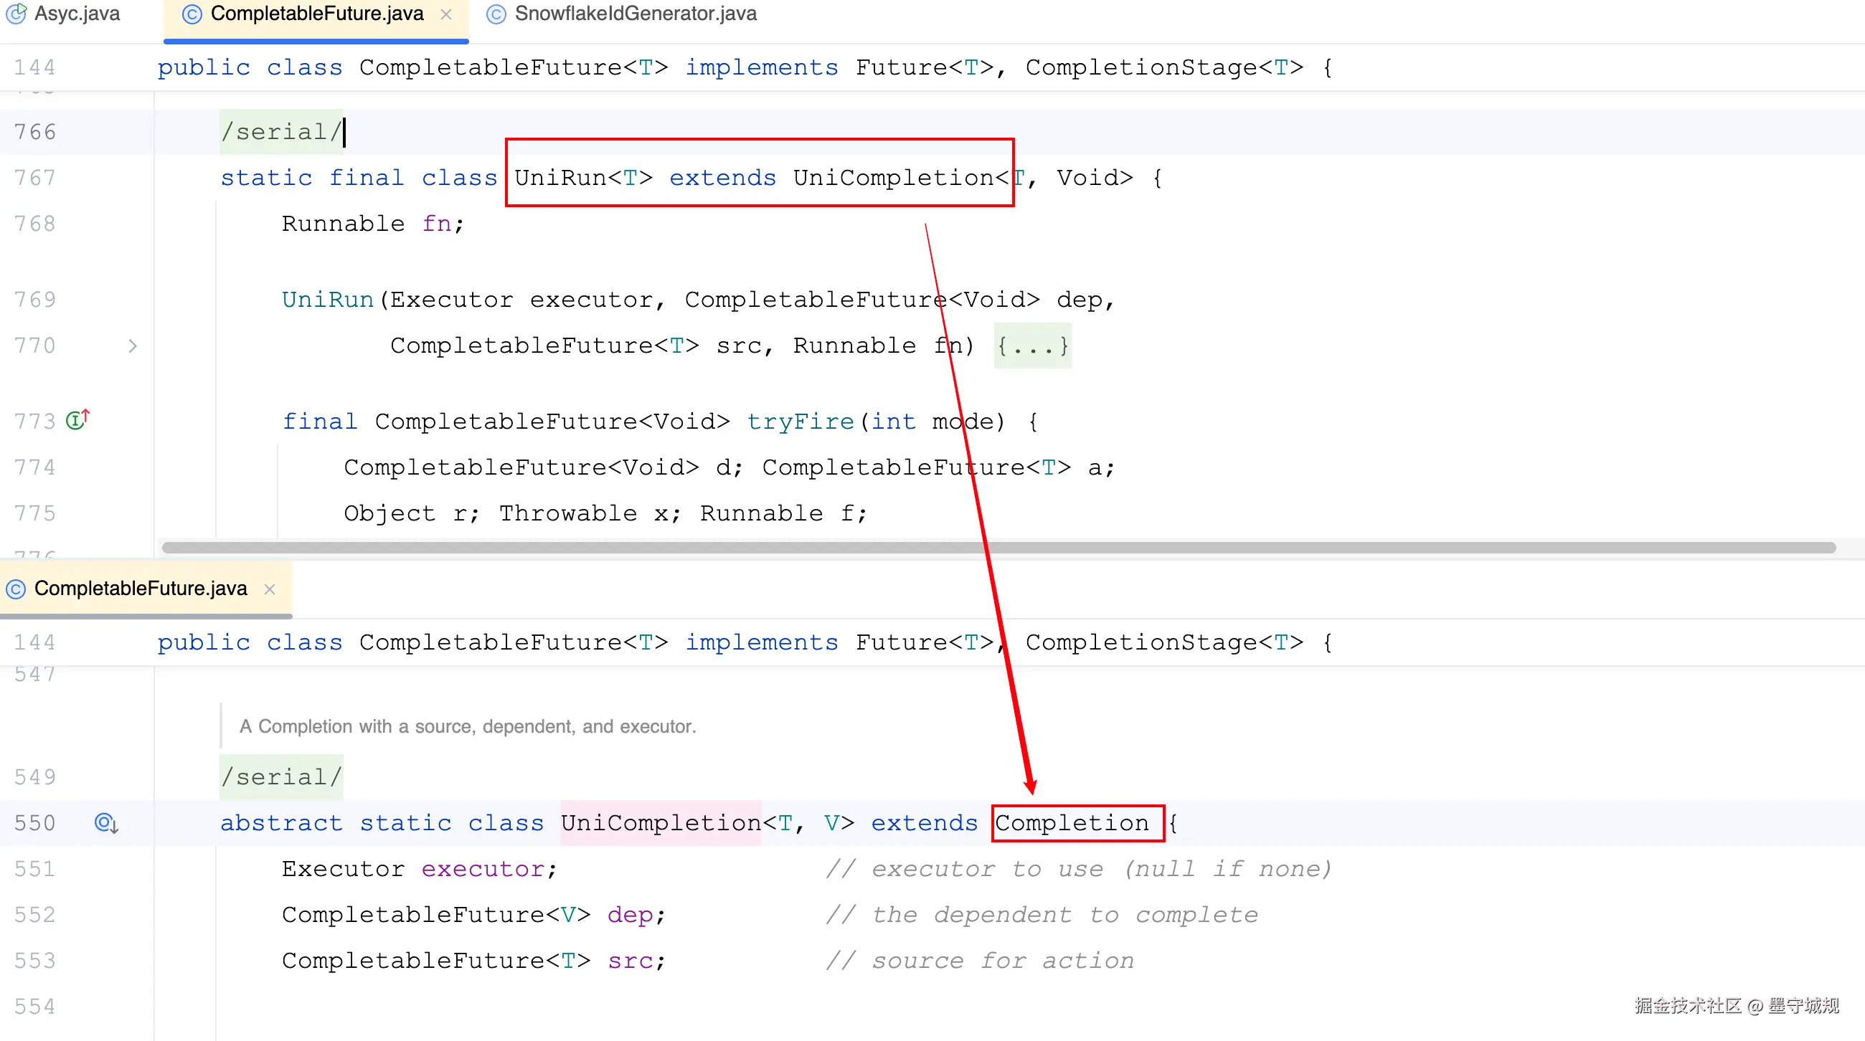
Task: Click the implements-method gutter icon on line 773
Action: pyautogui.click(x=77, y=419)
